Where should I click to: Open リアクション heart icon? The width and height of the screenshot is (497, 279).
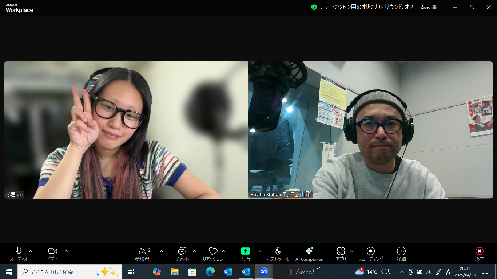coord(213,253)
